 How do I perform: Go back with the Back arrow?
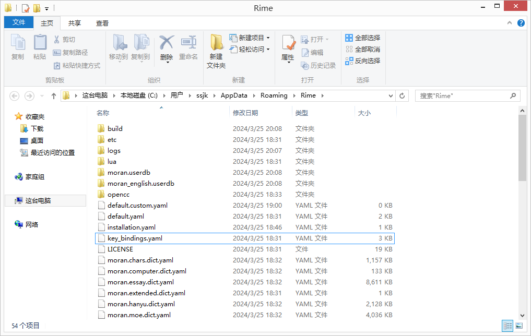click(x=14, y=96)
